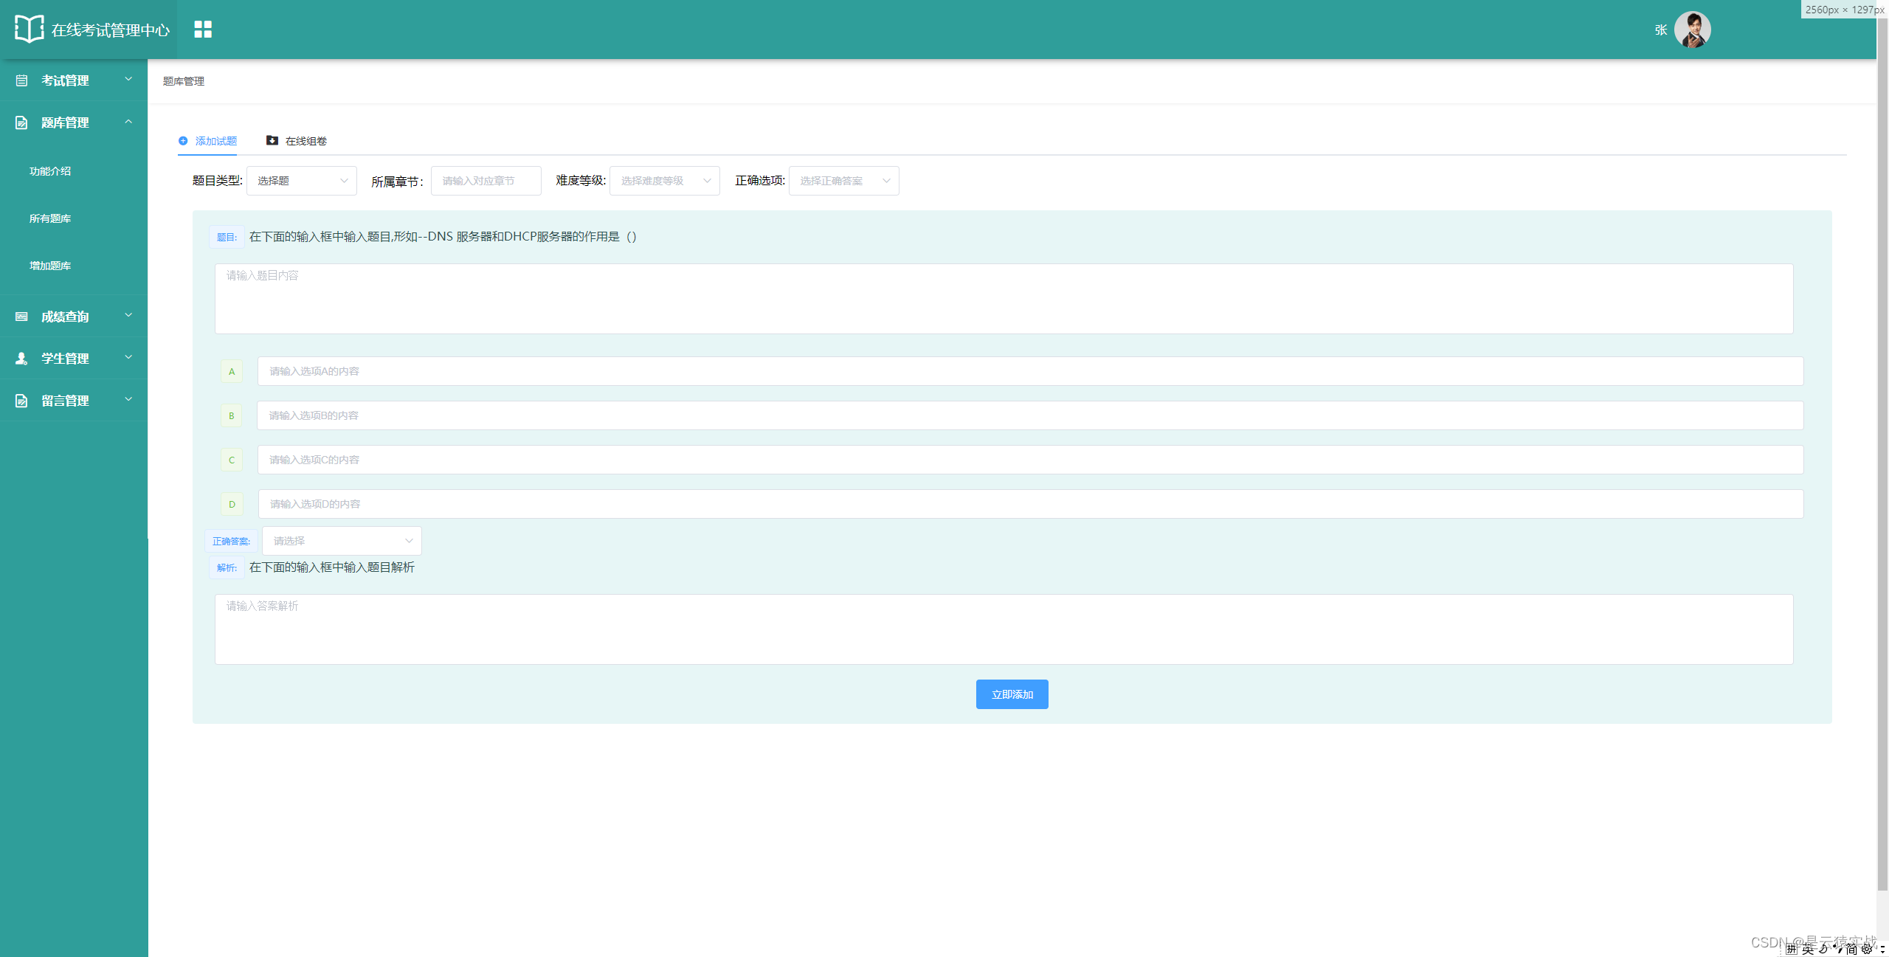1889x957 pixels.
Task: Switch to the 在线组卷 tab
Action: pyautogui.click(x=297, y=141)
